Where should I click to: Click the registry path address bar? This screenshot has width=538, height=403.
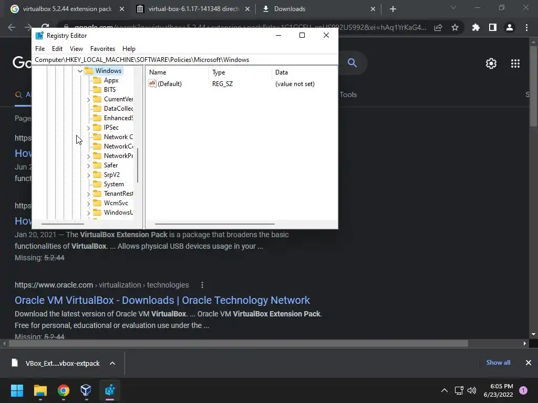(x=185, y=60)
